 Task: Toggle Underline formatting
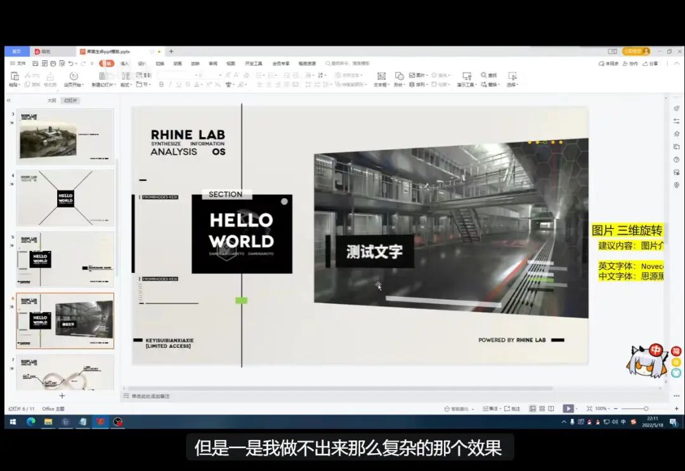[x=179, y=84]
